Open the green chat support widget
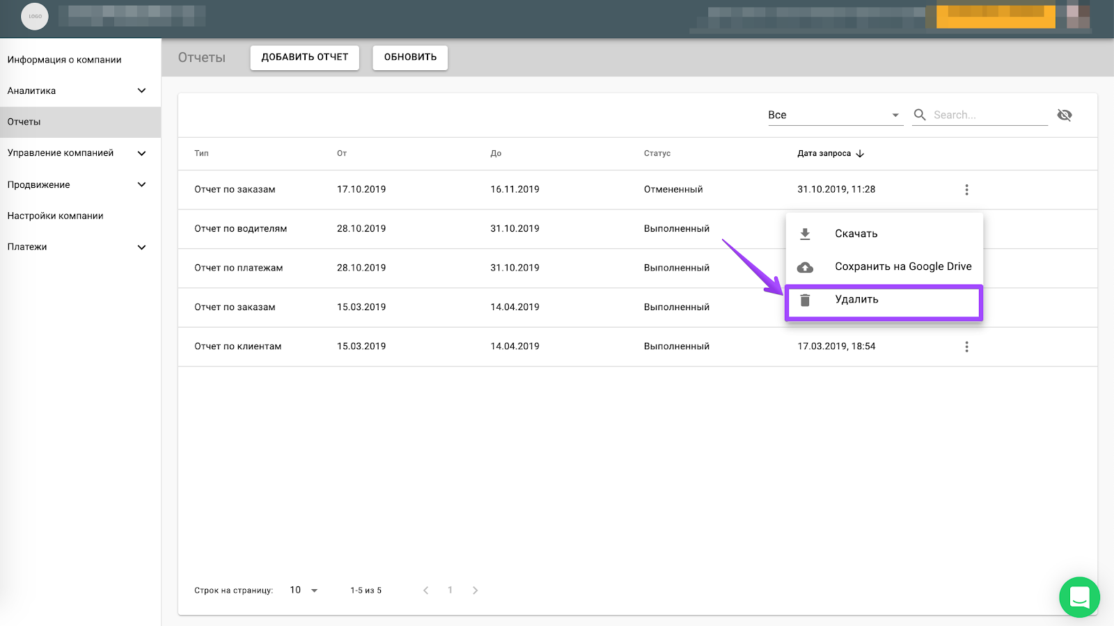Viewport: 1114px width, 626px height. pyautogui.click(x=1079, y=597)
